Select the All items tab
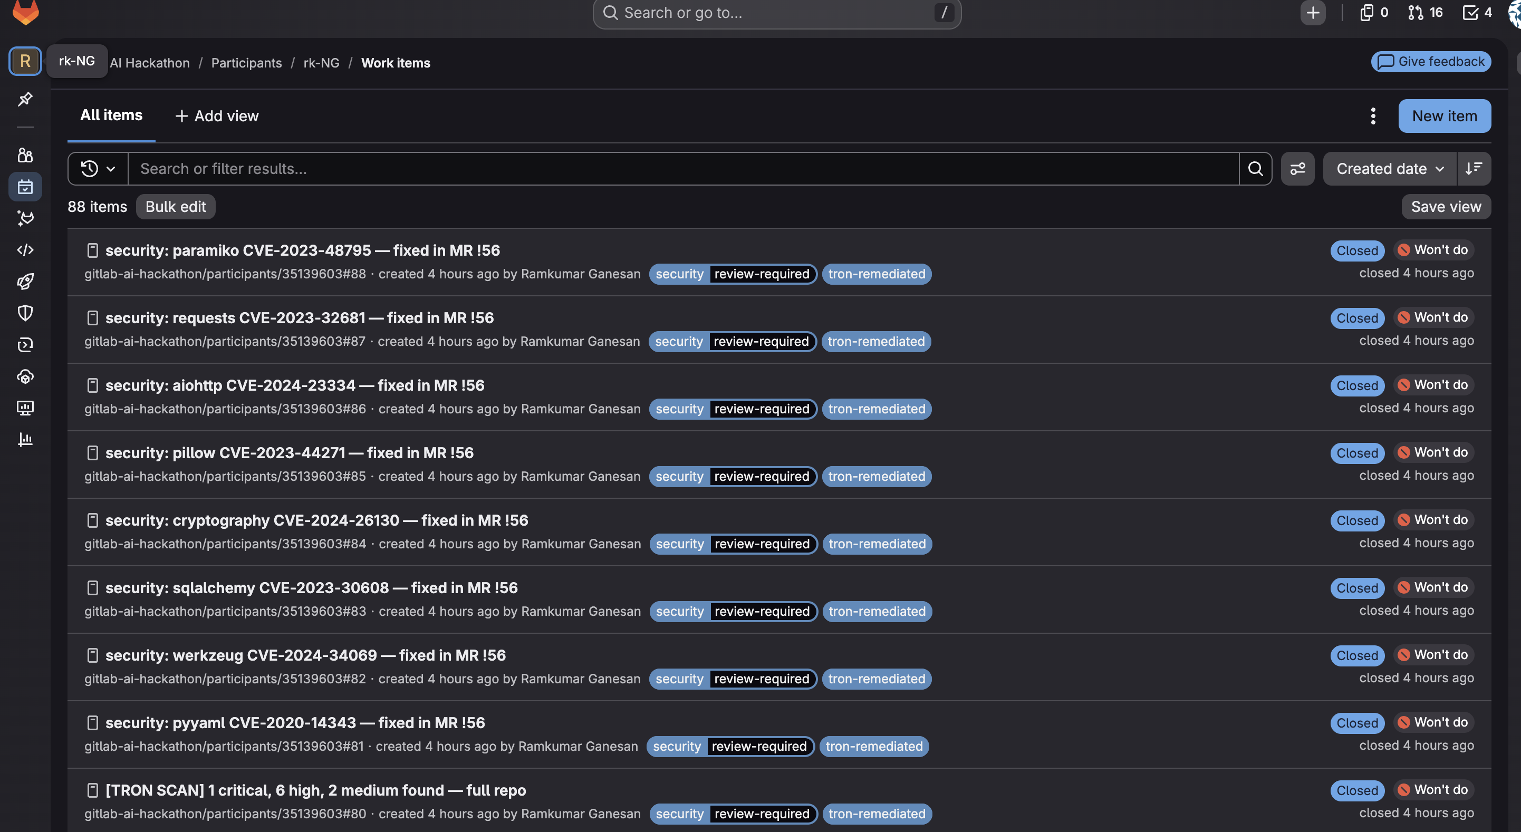Image resolution: width=1521 pixels, height=832 pixels. (111, 115)
